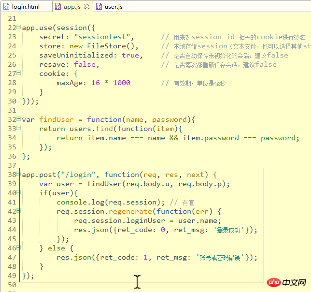Select the app.js tab

coord(72,7)
